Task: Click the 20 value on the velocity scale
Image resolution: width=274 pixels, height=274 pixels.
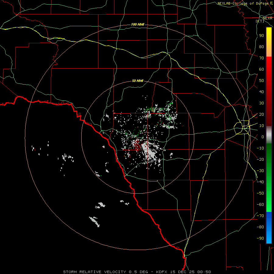Action: pos(262,114)
